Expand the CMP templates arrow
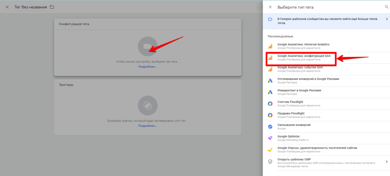390x176 pixels. [x=387, y=162]
